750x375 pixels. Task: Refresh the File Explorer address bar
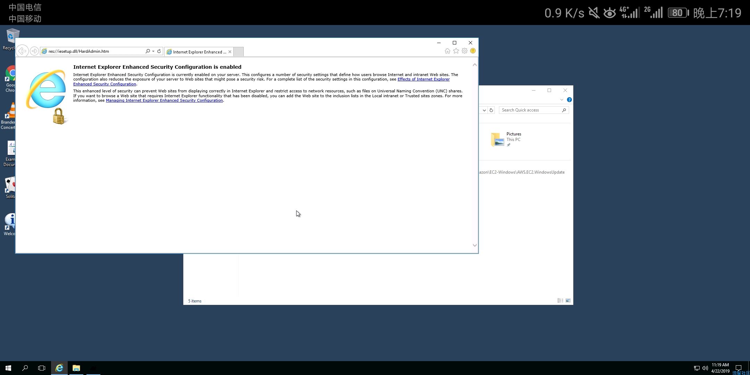[x=491, y=110]
